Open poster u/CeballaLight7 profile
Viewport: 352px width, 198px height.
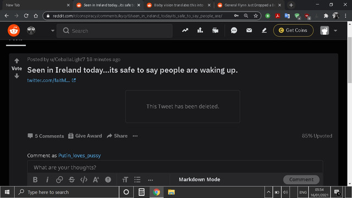click(x=68, y=59)
